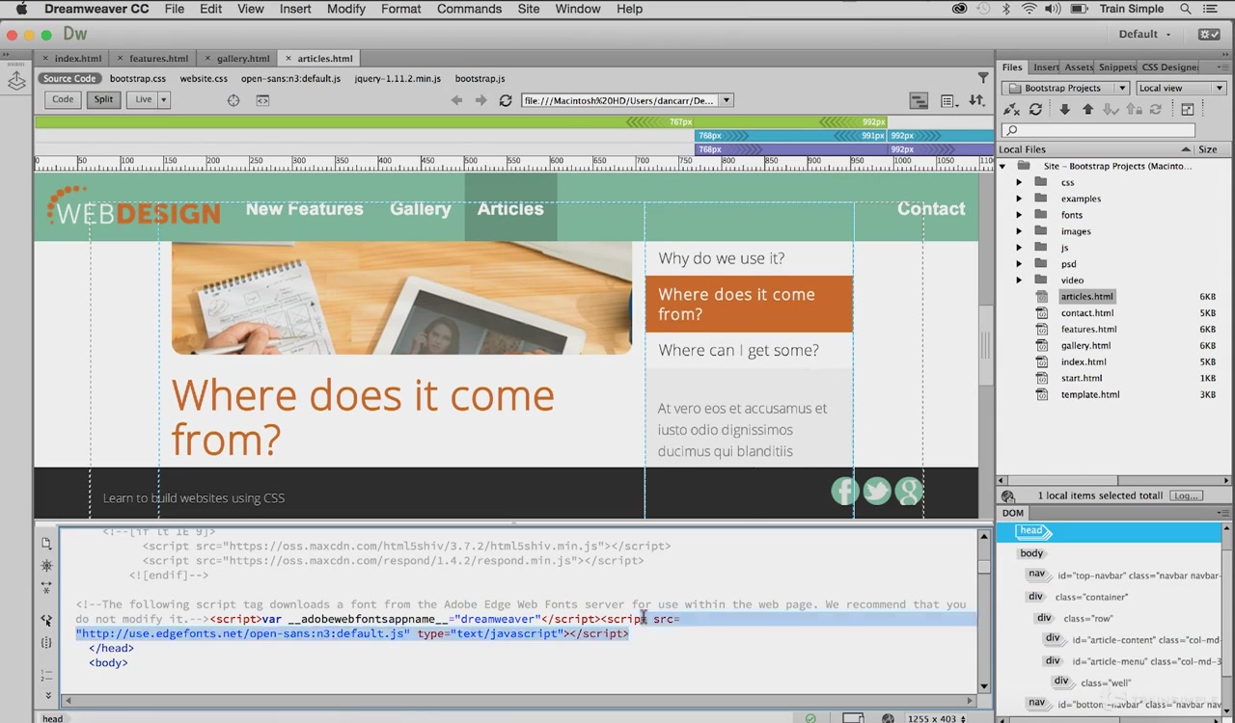The width and height of the screenshot is (1235, 723).
Task: Collapse the Site - Bootstrap Projects root
Action: (1002, 166)
